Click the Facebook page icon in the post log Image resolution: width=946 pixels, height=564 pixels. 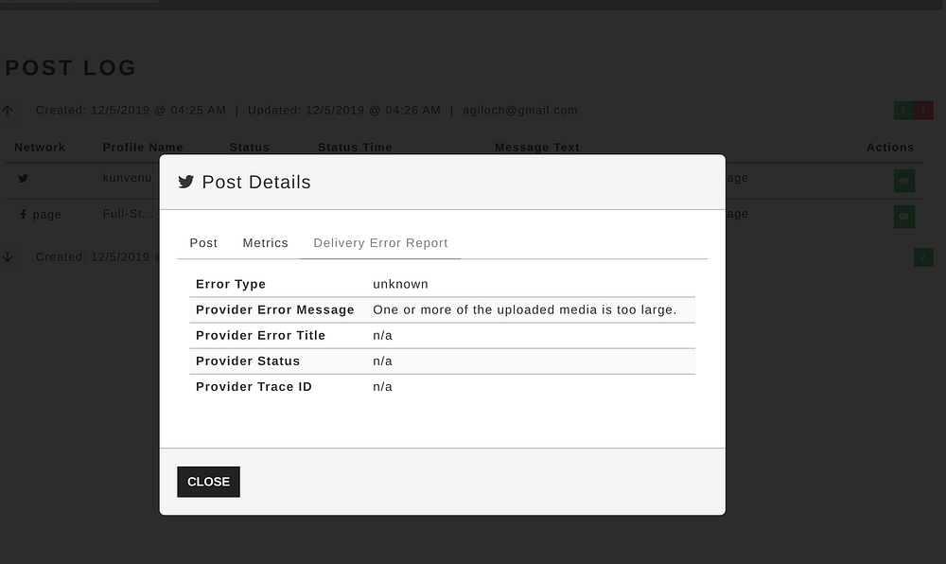[23, 215]
